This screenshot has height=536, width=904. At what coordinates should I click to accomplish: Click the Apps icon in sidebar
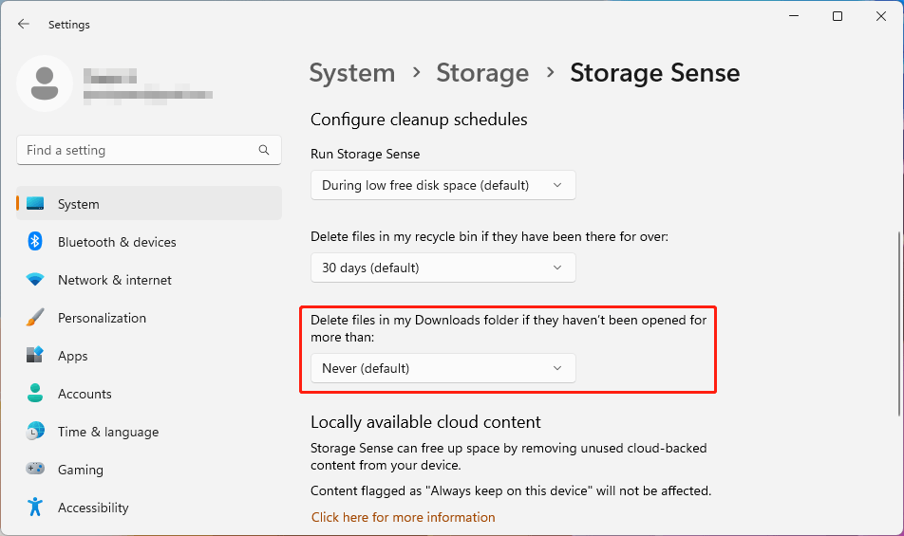pyautogui.click(x=35, y=355)
